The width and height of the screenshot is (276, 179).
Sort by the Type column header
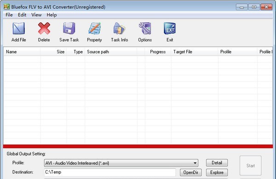coord(76,52)
